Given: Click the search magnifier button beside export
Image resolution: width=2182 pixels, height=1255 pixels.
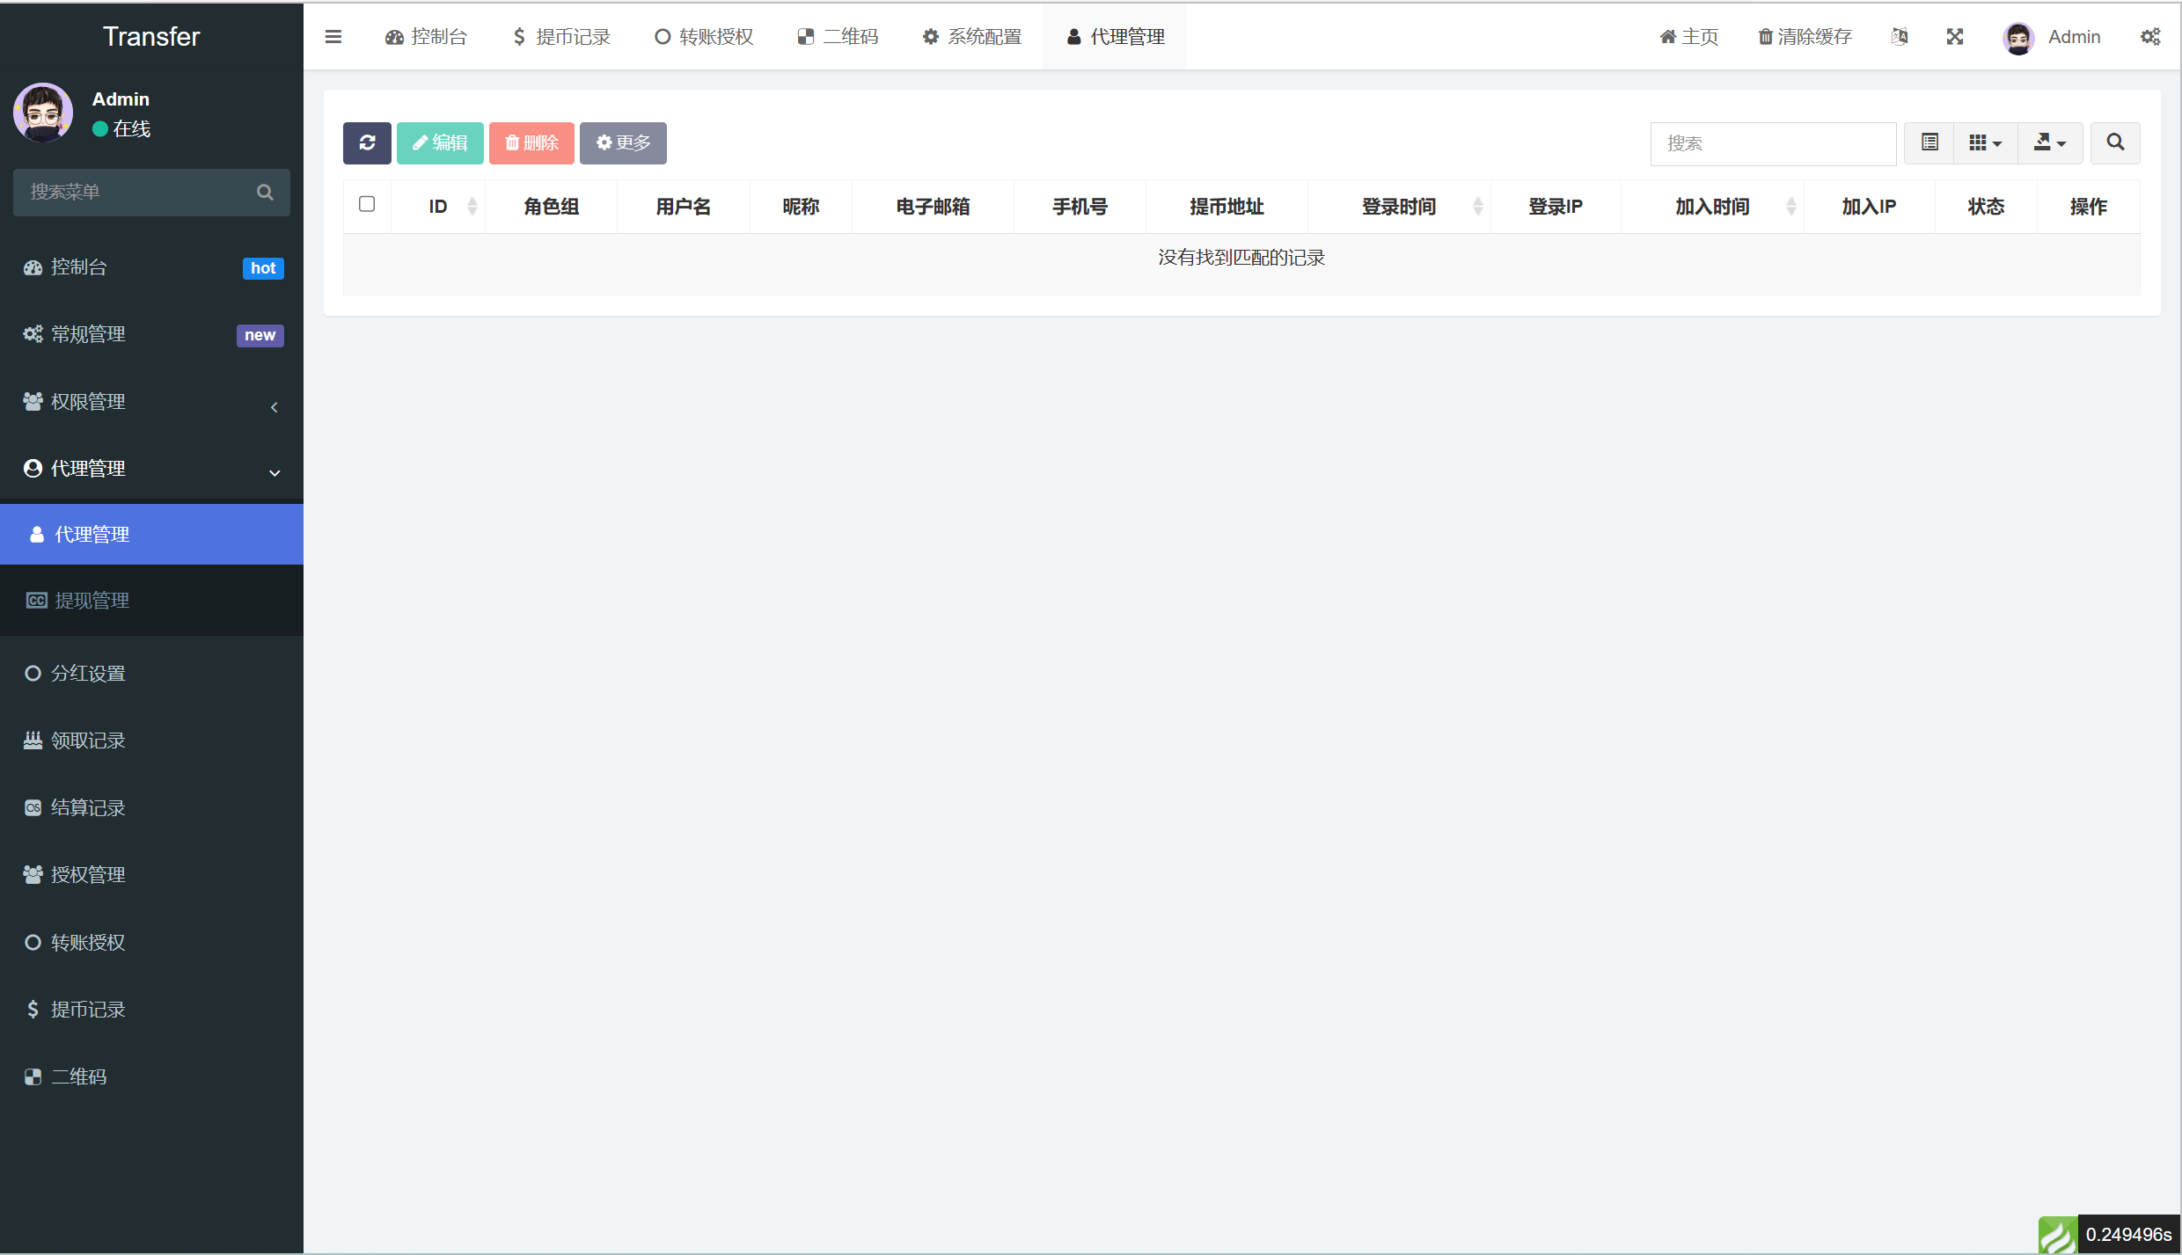Looking at the screenshot, I should [2115, 142].
